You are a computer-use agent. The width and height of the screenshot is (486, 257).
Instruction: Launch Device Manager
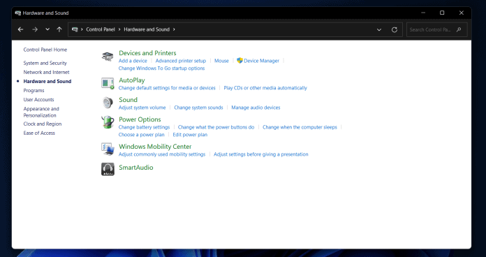tap(261, 61)
